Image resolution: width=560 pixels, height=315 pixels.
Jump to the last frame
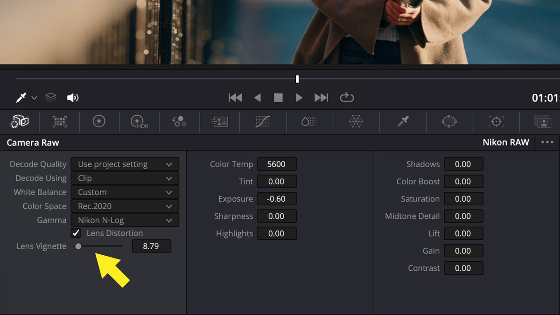point(321,98)
